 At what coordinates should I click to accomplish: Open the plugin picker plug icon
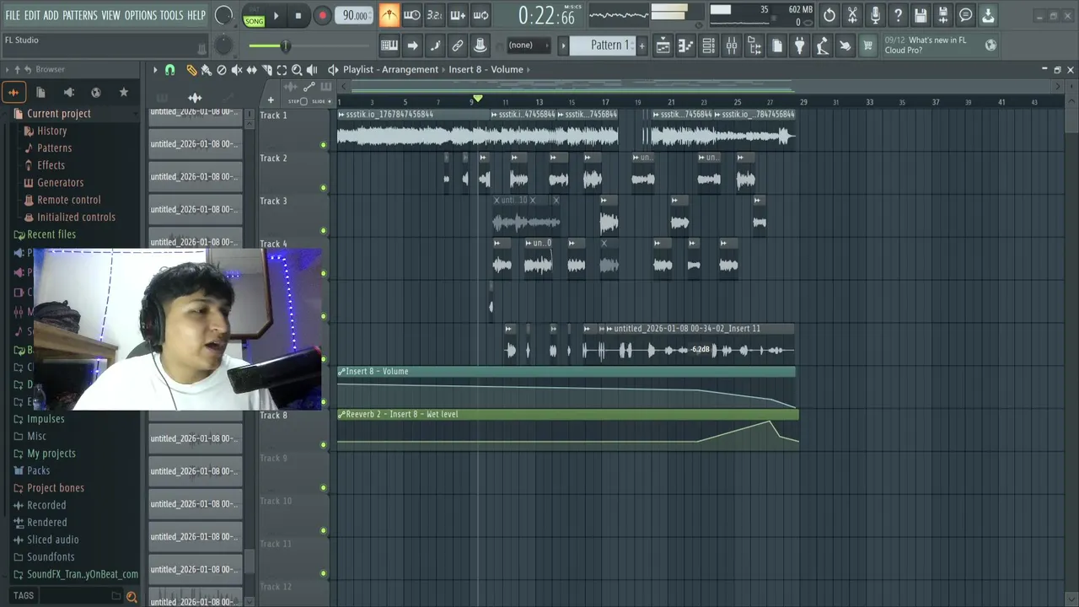(800, 46)
